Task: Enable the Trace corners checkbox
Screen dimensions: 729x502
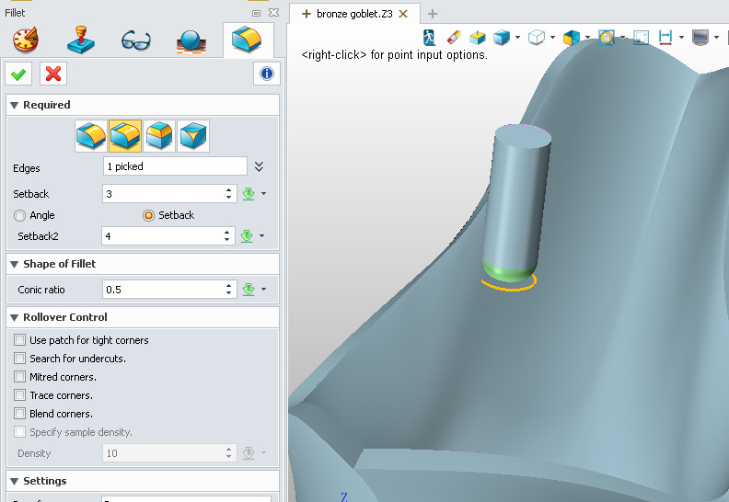Action: pos(20,395)
